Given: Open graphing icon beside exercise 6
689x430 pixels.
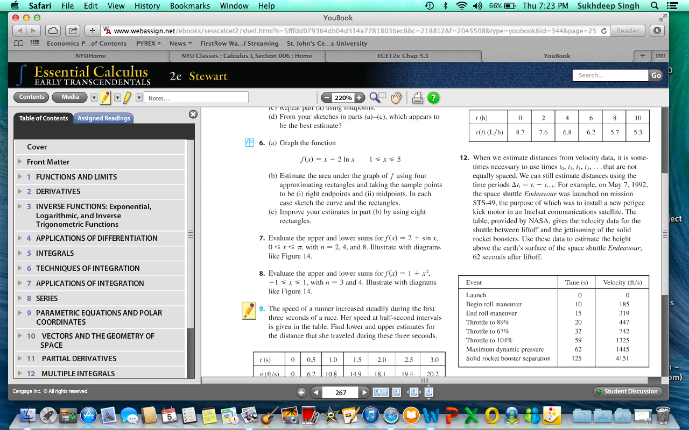Looking at the screenshot, I should coord(249,143).
